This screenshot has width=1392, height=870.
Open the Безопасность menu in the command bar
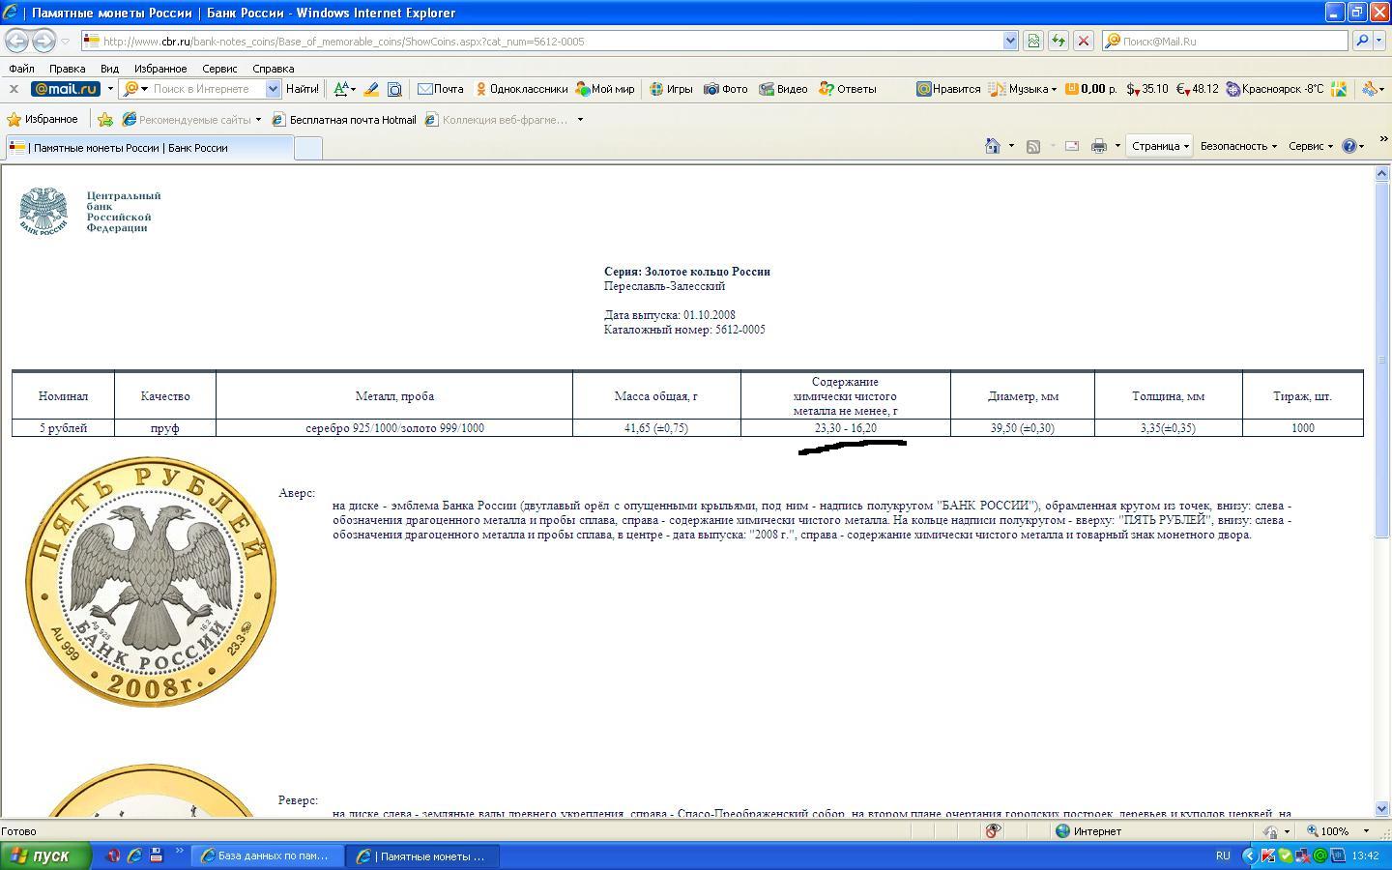pyautogui.click(x=1238, y=146)
